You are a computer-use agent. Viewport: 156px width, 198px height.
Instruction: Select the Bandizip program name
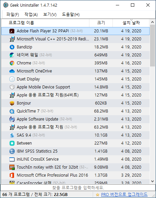click(x=24, y=47)
